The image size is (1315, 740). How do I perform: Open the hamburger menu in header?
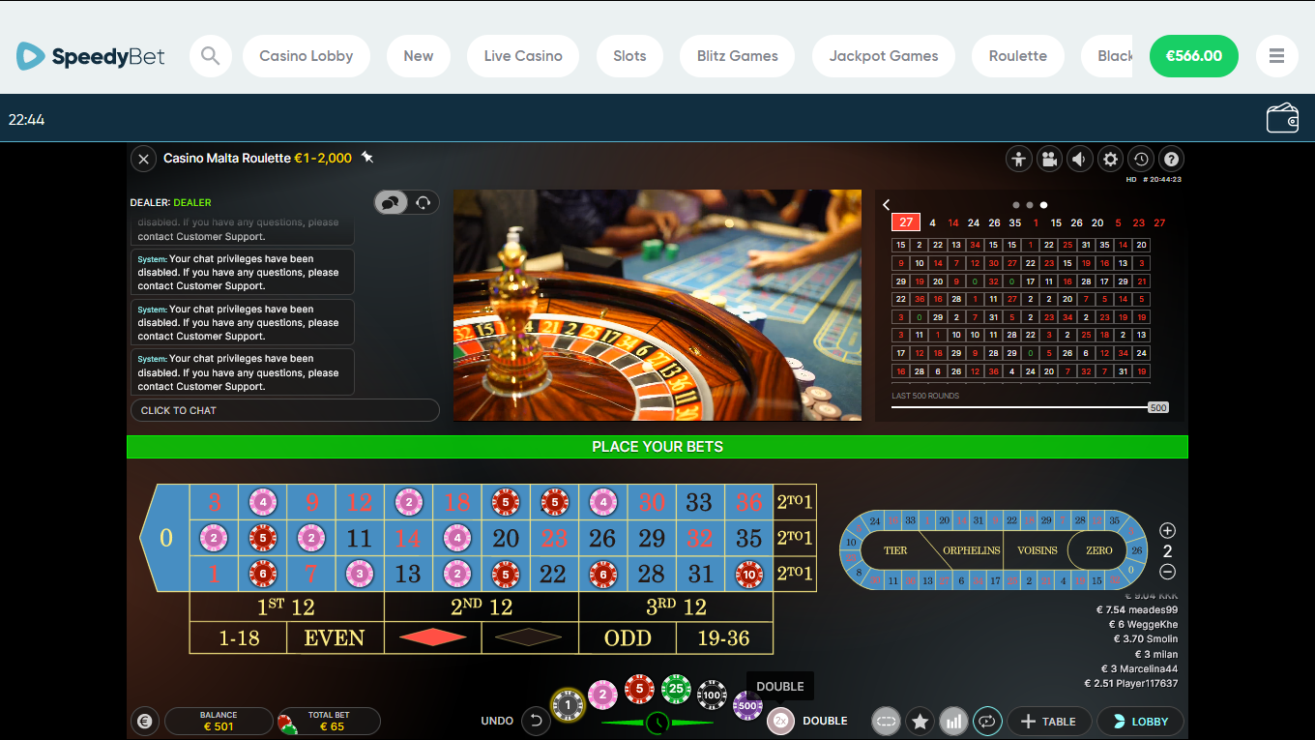pos(1276,56)
